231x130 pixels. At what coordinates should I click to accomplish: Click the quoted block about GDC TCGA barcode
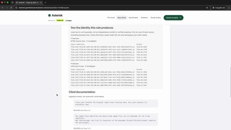(x=116, y=119)
